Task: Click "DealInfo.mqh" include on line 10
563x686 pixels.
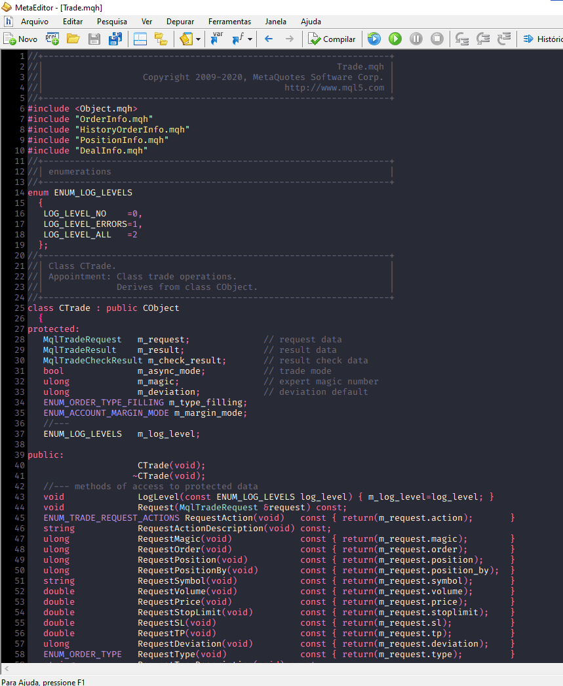Action: (111, 150)
